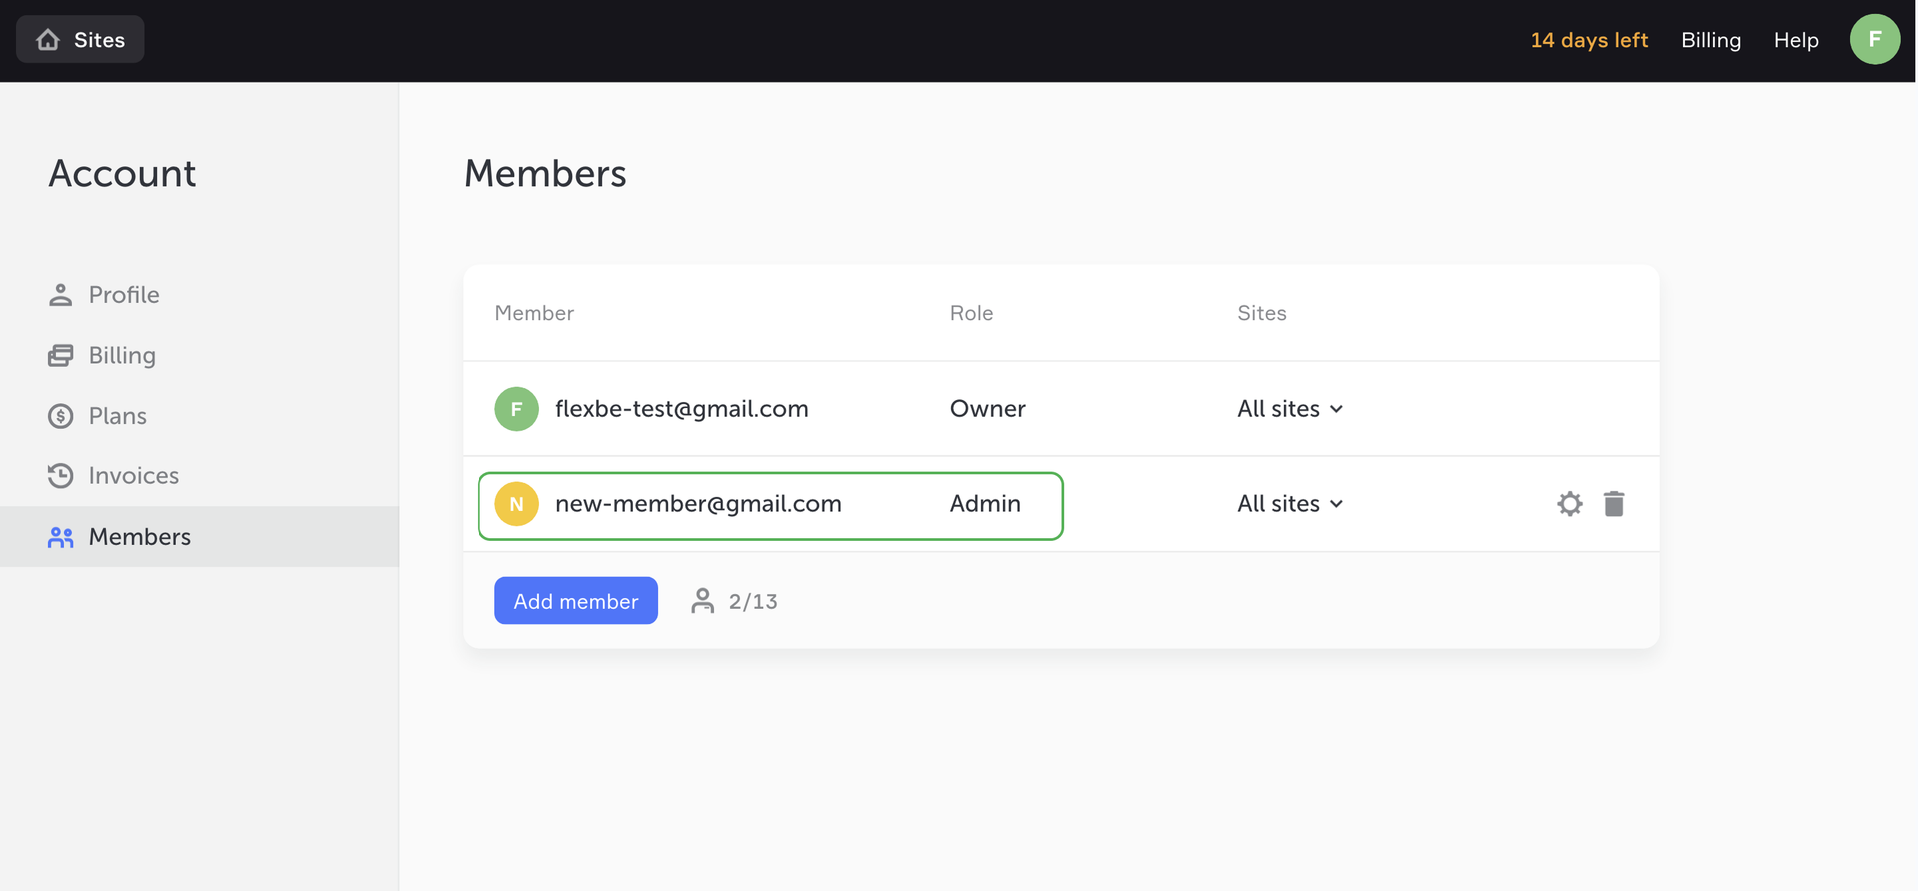Expand All sites dropdown for Owner row

pos(1290,409)
